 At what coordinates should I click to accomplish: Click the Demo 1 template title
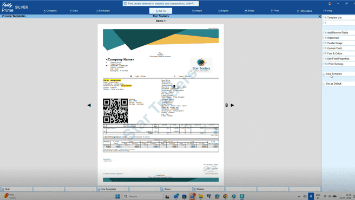pyautogui.click(x=161, y=21)
